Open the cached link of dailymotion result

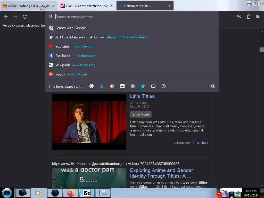202,143
